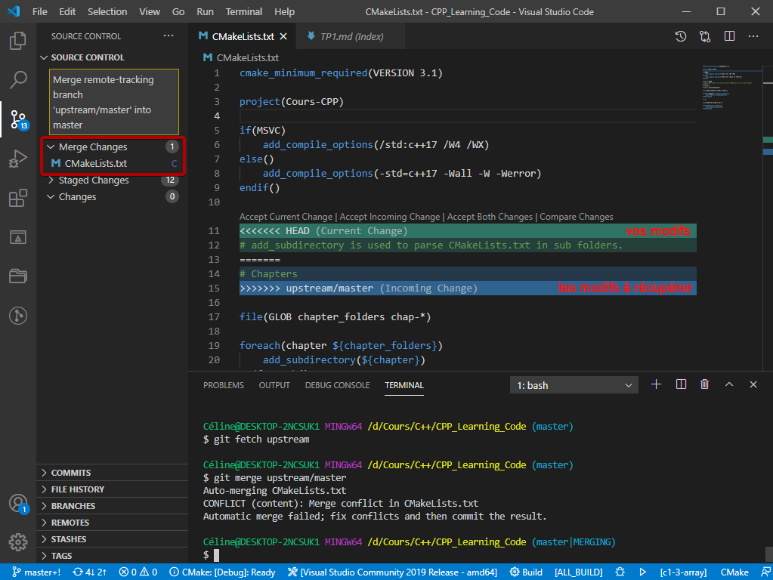Switch to the TP1.md (Index) tab
The image size is (773, 580).
pos(351,36)
